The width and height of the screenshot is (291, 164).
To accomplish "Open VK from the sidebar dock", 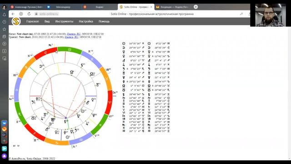I will tap(4, 123).
